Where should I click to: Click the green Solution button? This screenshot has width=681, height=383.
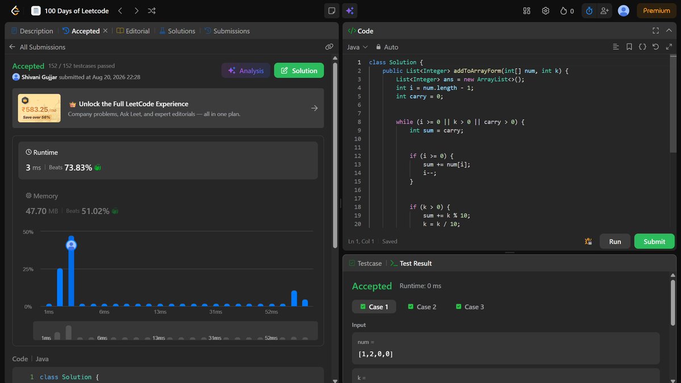[299, 71]
